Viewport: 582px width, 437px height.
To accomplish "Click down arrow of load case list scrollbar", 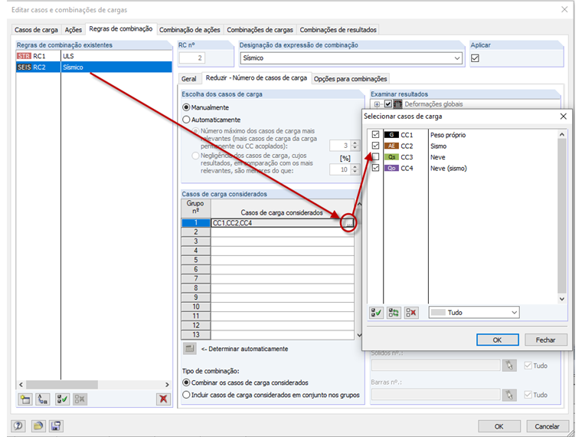I will (562, 299).
